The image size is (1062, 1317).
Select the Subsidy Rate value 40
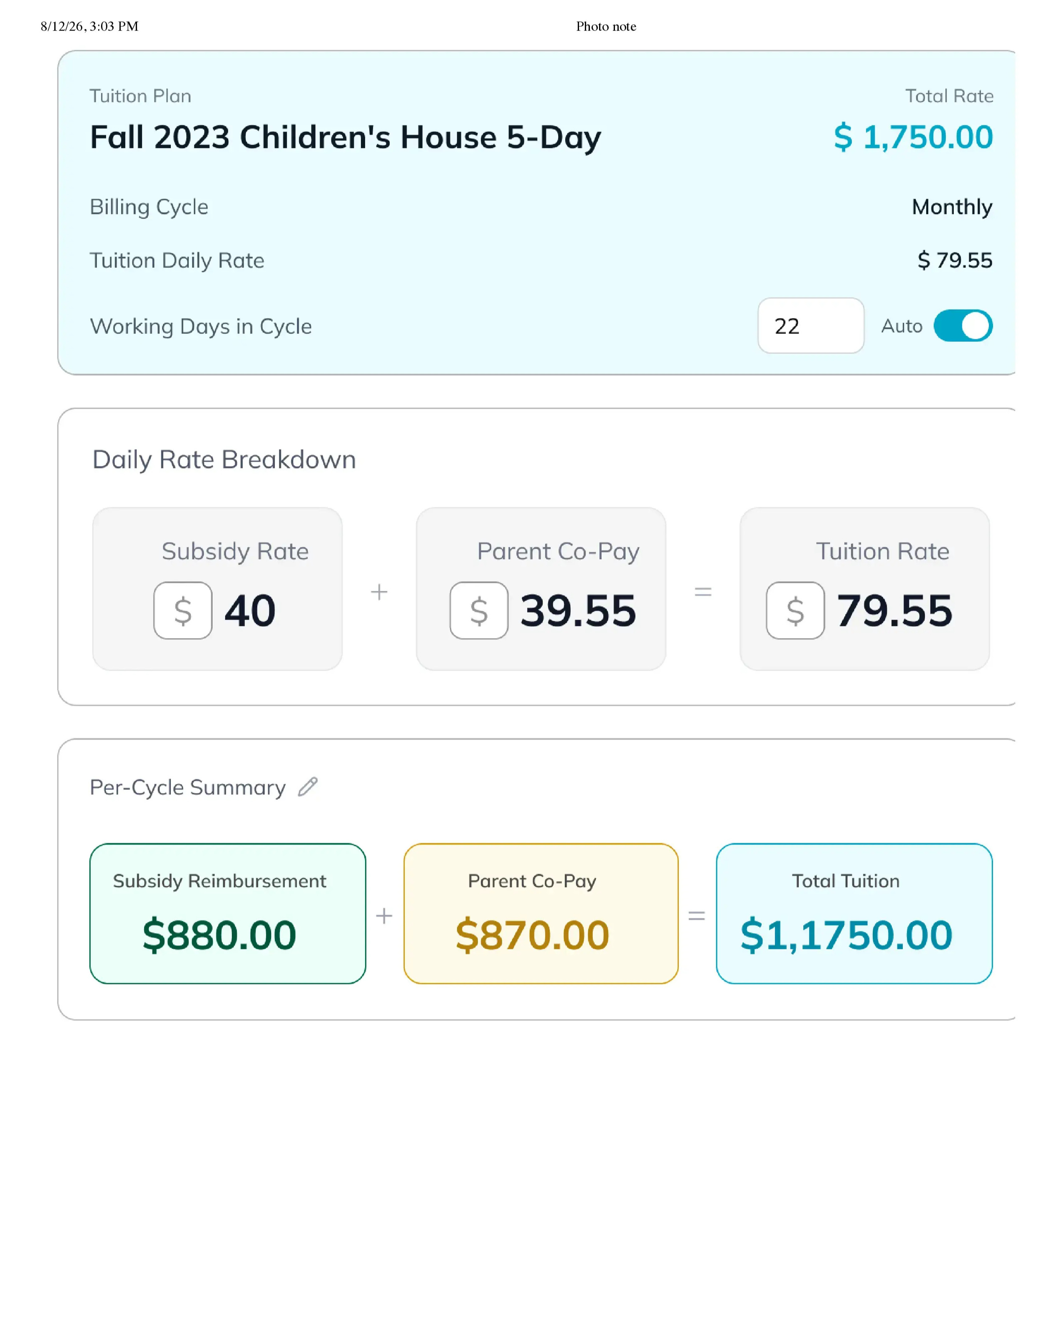pyautogui.click(x=249, y=610)
